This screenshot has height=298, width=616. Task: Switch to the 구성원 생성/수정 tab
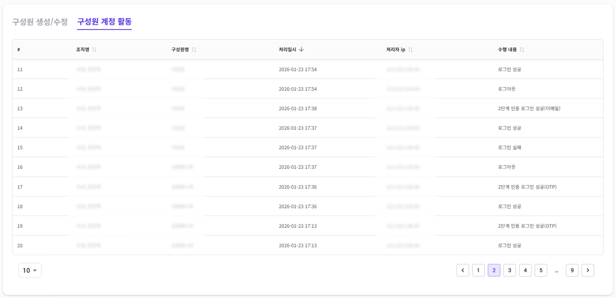[40, 22]
